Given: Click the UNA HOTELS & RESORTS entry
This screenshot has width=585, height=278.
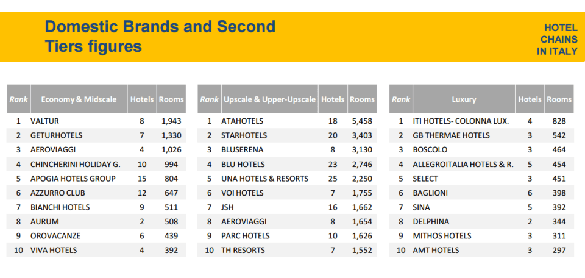Looking at the screenshot, I should tap(264, 179).
